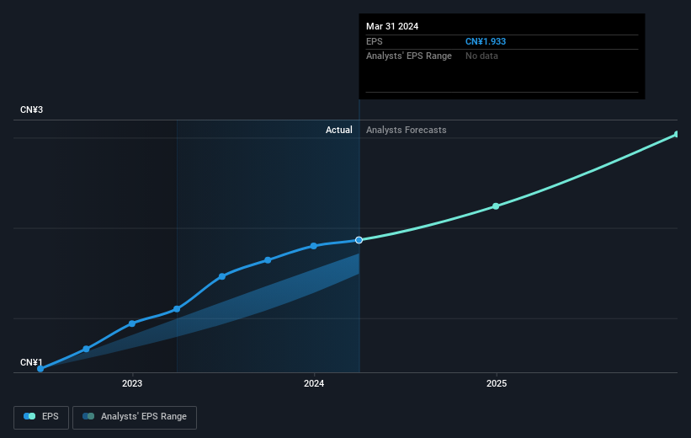Click the first EPS point near CN¥1
The image size is (691, 438).
pyautogui.click(x=40, y=368)
